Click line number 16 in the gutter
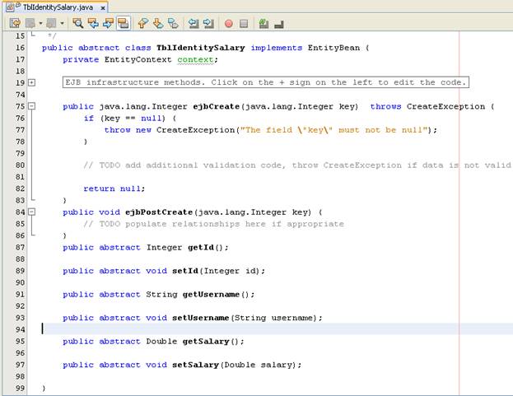 pyautogui.click(x=20, y=48)
